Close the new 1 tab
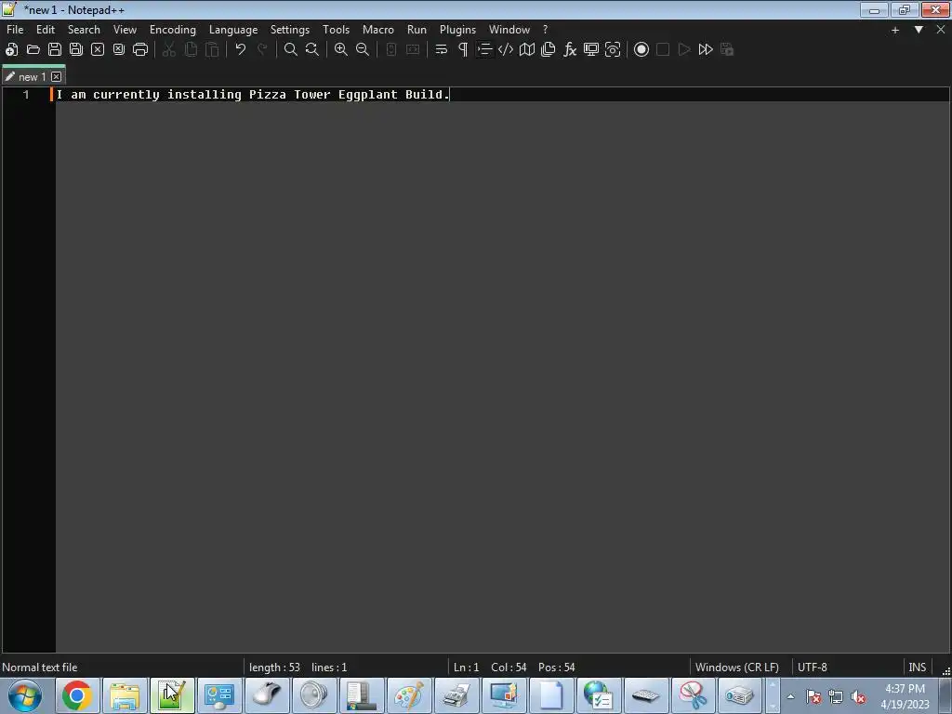Image resolution: width=952 pixels, height=714 pixels. pos(57,77)
